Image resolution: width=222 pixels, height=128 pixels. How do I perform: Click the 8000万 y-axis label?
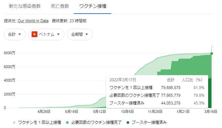coord(9,53)
